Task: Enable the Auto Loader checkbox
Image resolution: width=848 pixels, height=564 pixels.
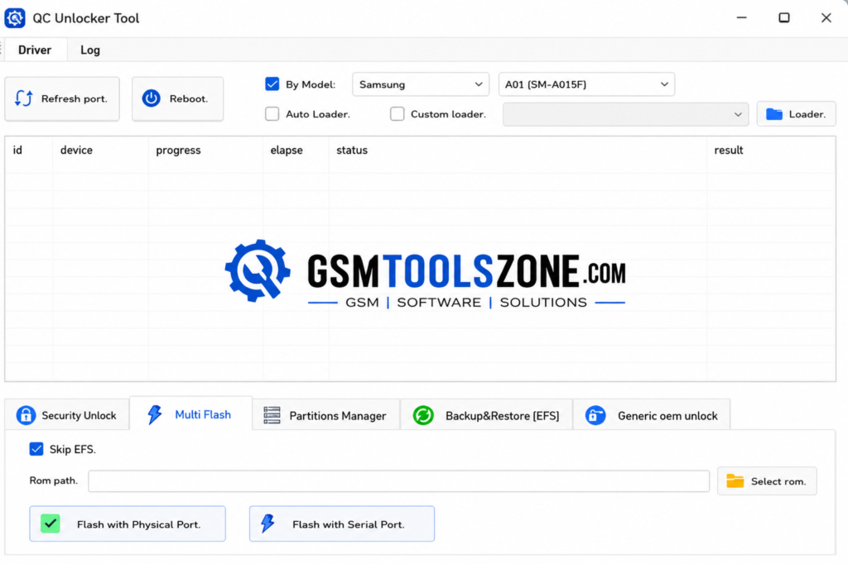Action: coord(272,114)
